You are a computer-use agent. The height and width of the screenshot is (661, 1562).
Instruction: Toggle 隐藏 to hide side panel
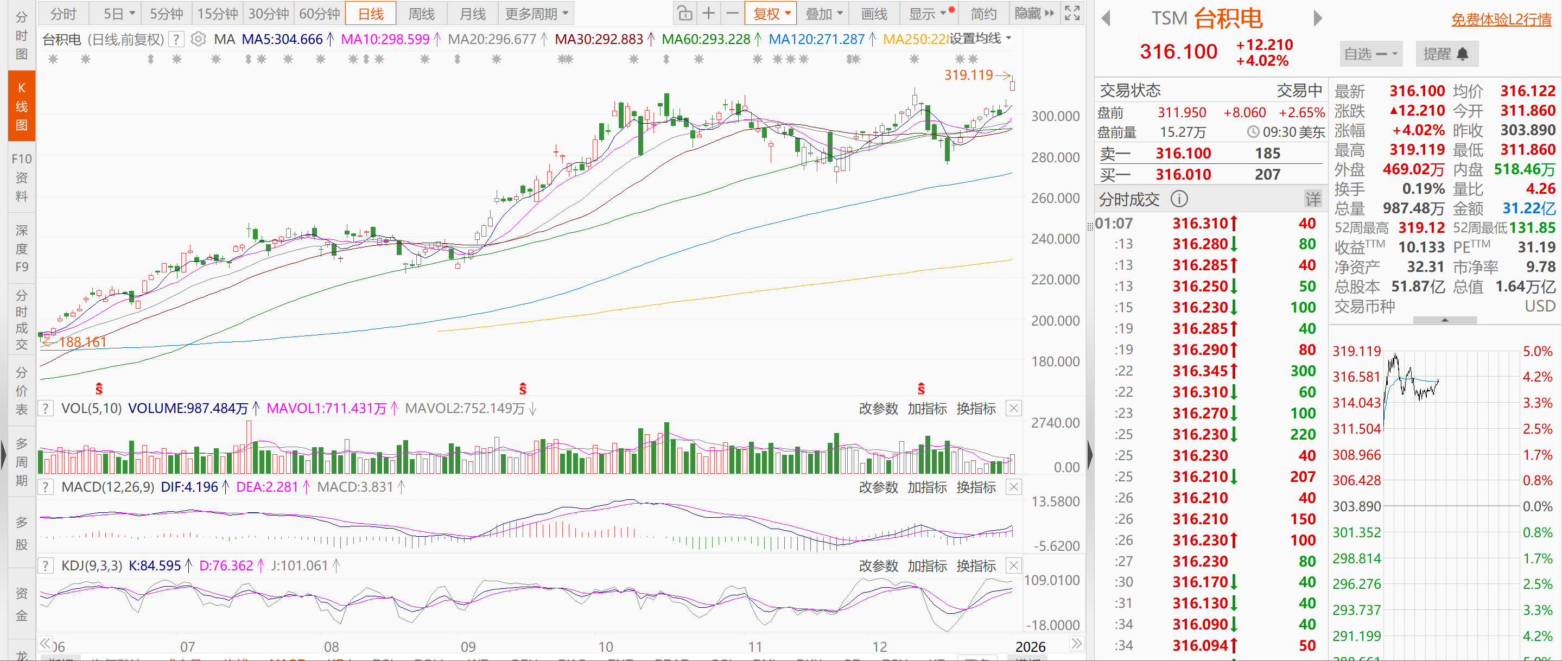click(x=1034, y=14)
